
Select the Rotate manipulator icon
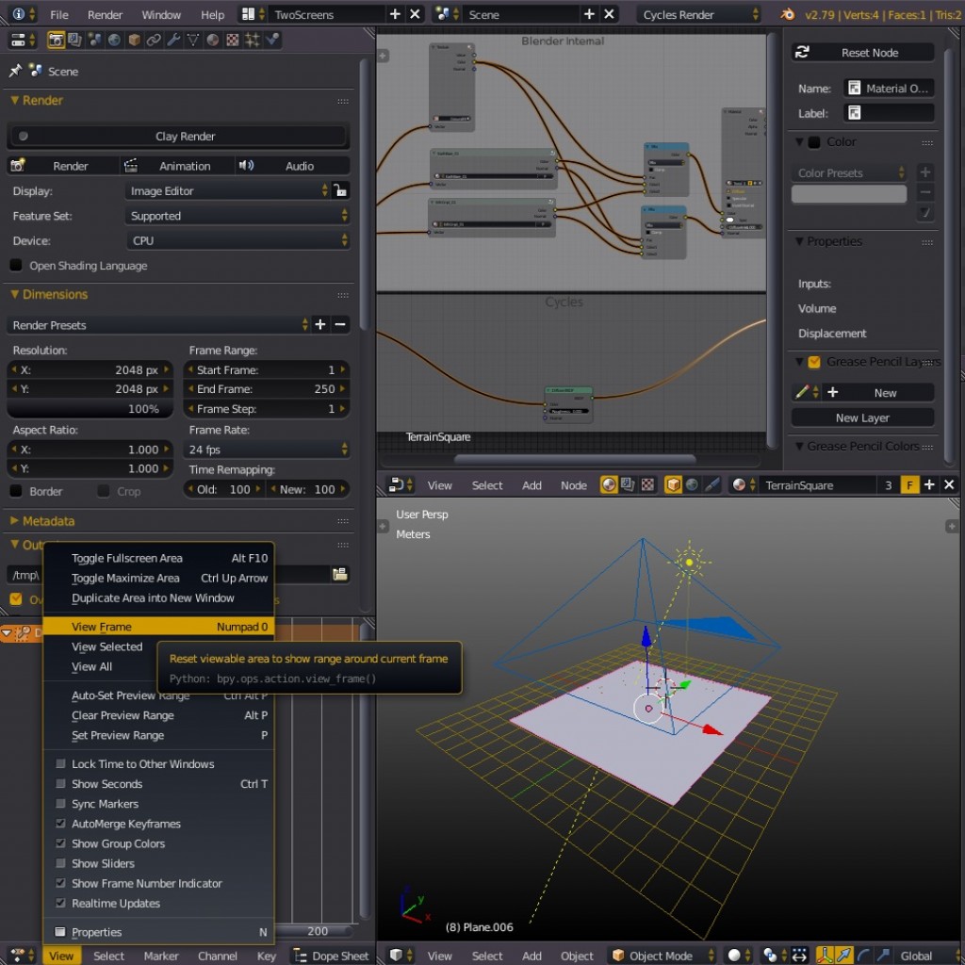coord(866,956)
